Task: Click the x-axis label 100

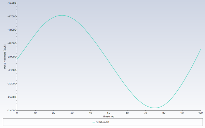Action: click(x=201, y=113)
